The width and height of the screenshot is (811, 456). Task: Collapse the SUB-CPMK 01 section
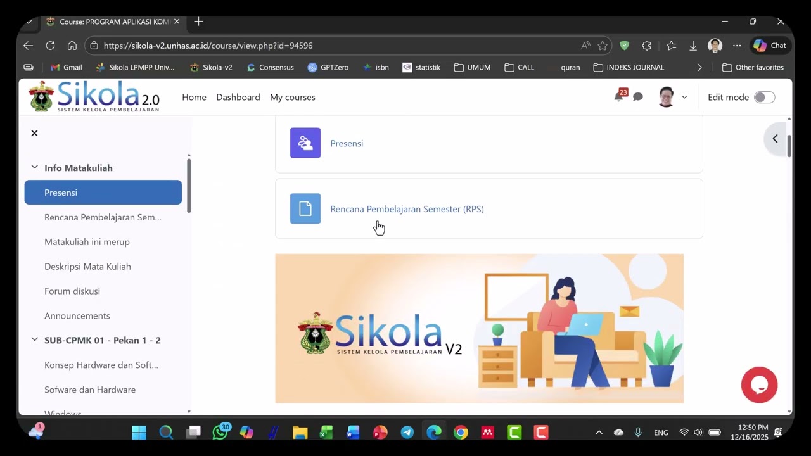click(x=34, y=339)
